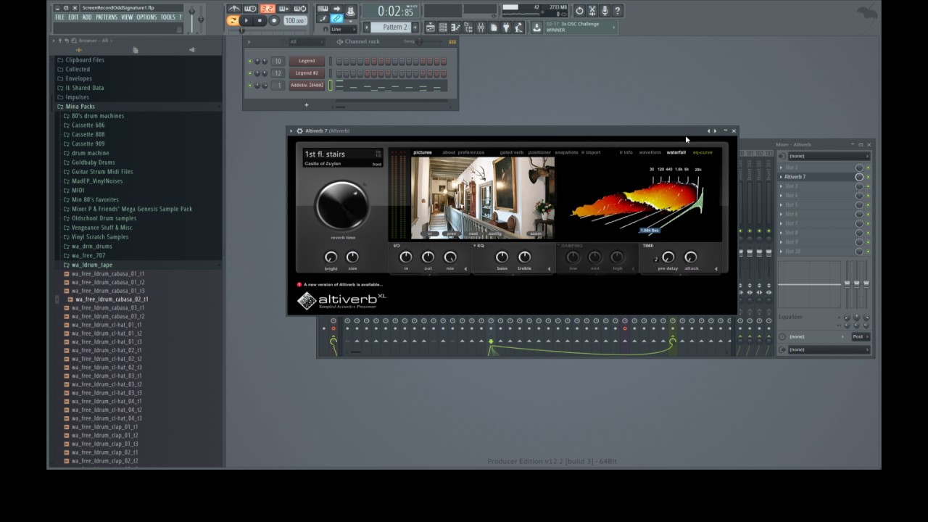This screenshot has width=928, height=522.
Task: Open Altiverb plugin options gear icon
Action: [299, 131]
